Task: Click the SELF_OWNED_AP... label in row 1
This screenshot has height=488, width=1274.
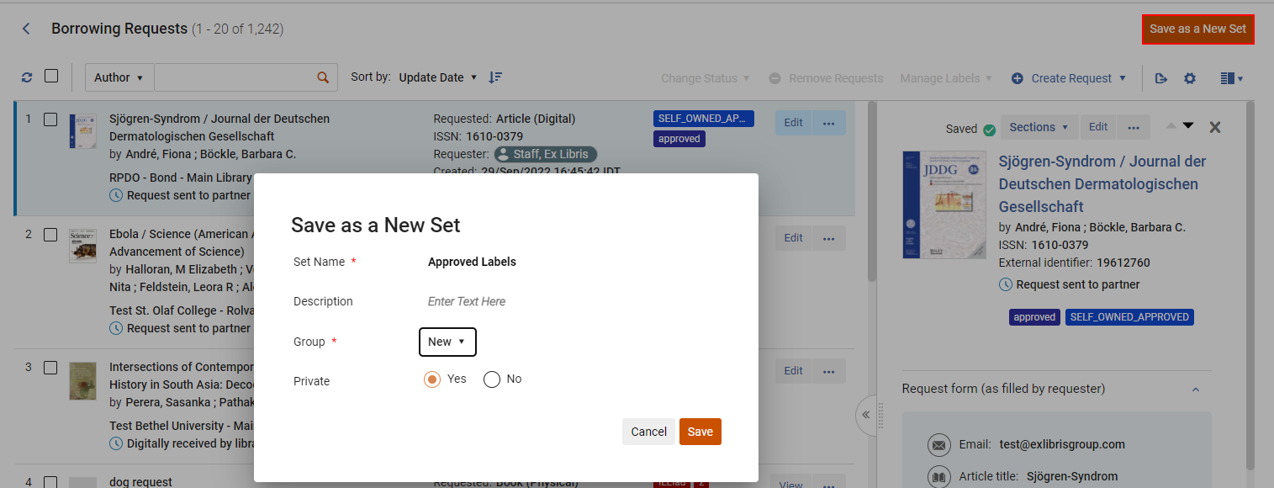Action: point(703,119)
